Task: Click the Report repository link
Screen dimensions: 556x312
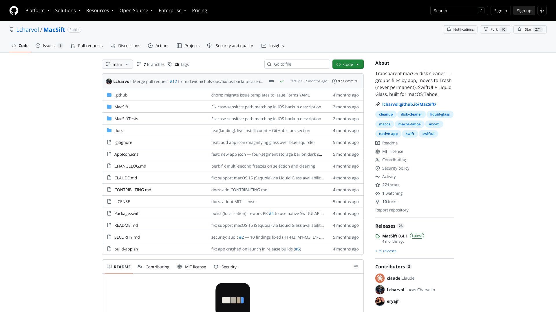Action: click(x=392, y=210)
